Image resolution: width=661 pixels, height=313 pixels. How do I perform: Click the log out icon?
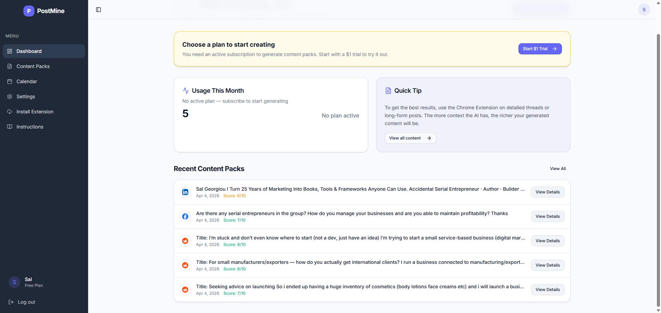point(11,302)
